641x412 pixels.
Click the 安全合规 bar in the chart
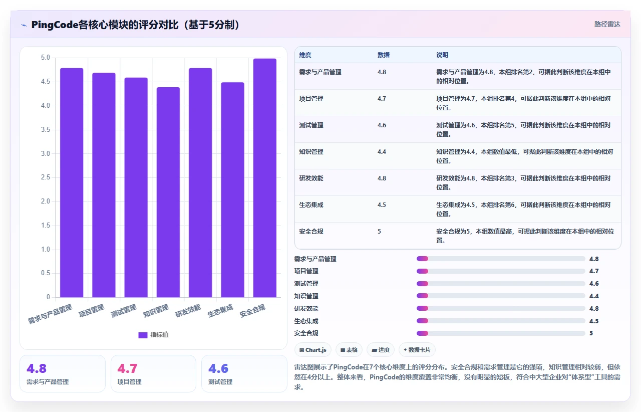click(265, 178)
